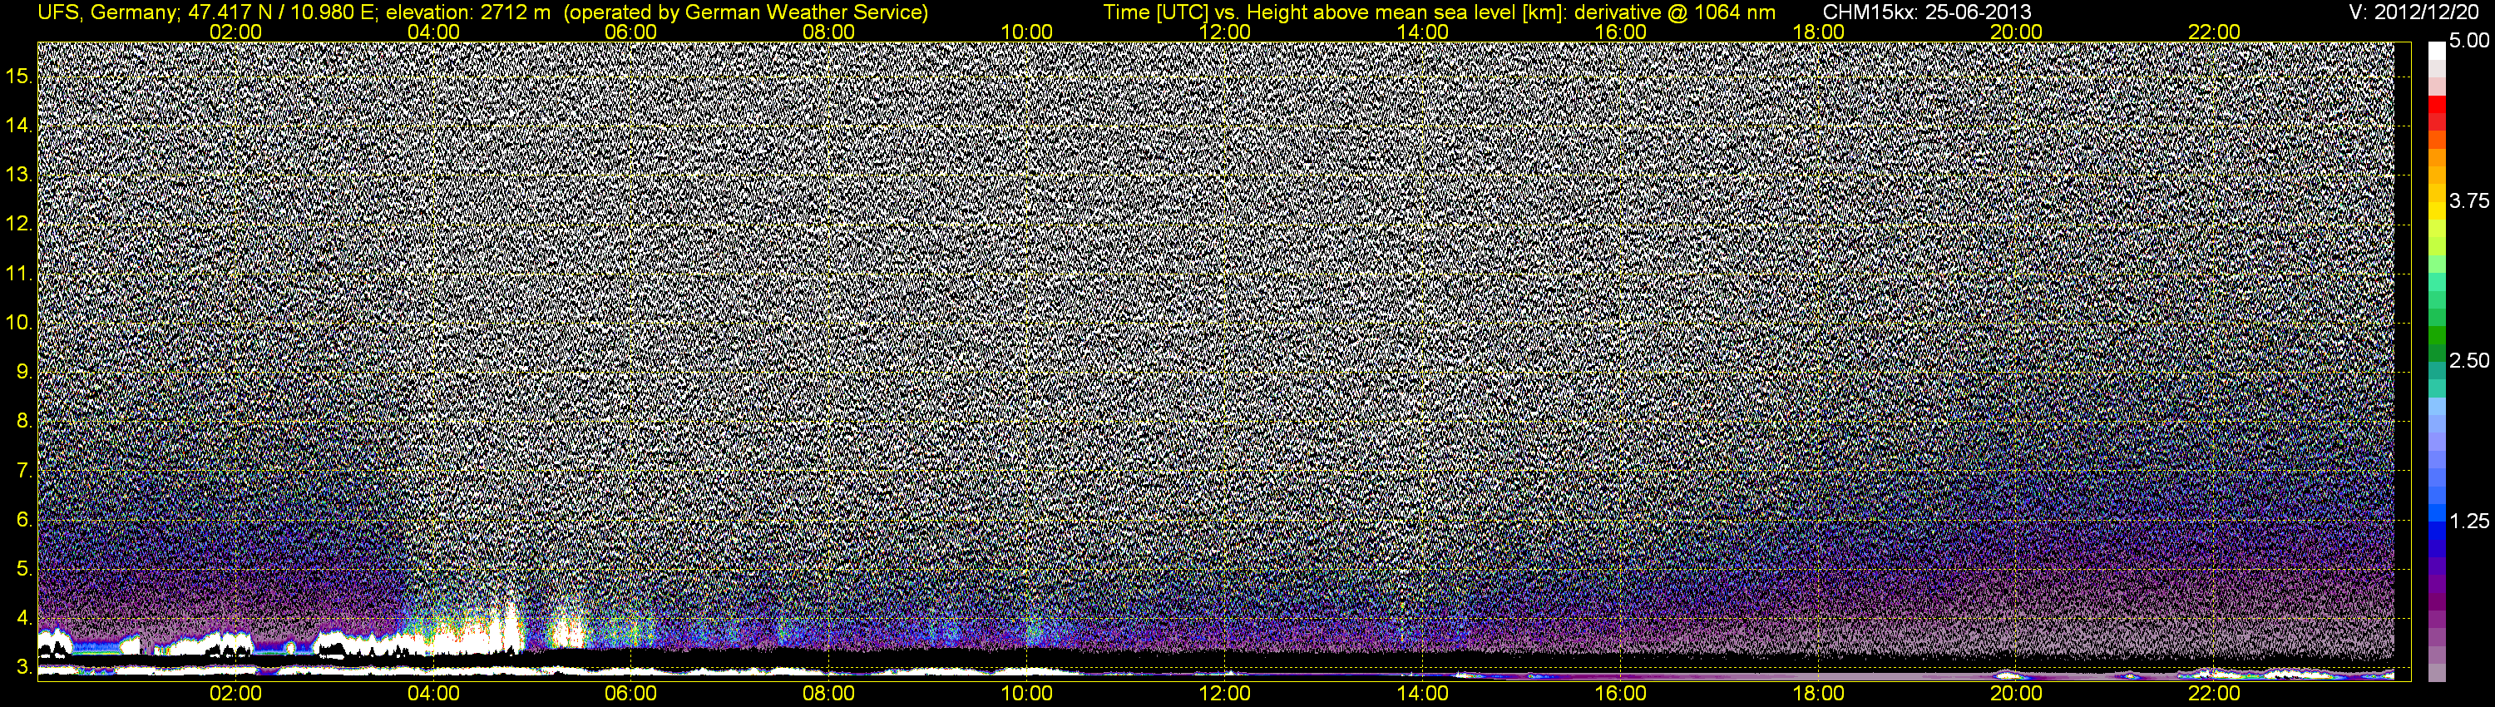The image size is (2495, 707).
Task: Click the 18:00 label on the bottom time axis
Action: 1818,694
